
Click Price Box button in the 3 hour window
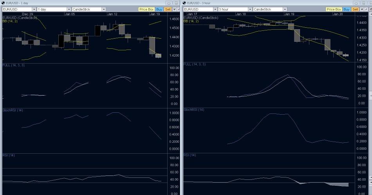tap(334, 9)
